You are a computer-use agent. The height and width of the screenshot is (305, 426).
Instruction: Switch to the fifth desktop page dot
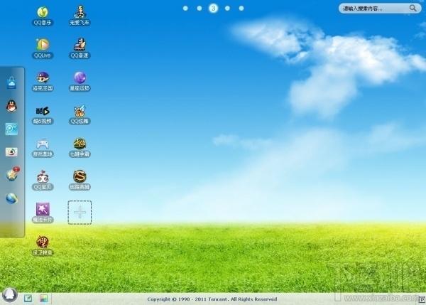pyautogui.click(x=241, y=9)
